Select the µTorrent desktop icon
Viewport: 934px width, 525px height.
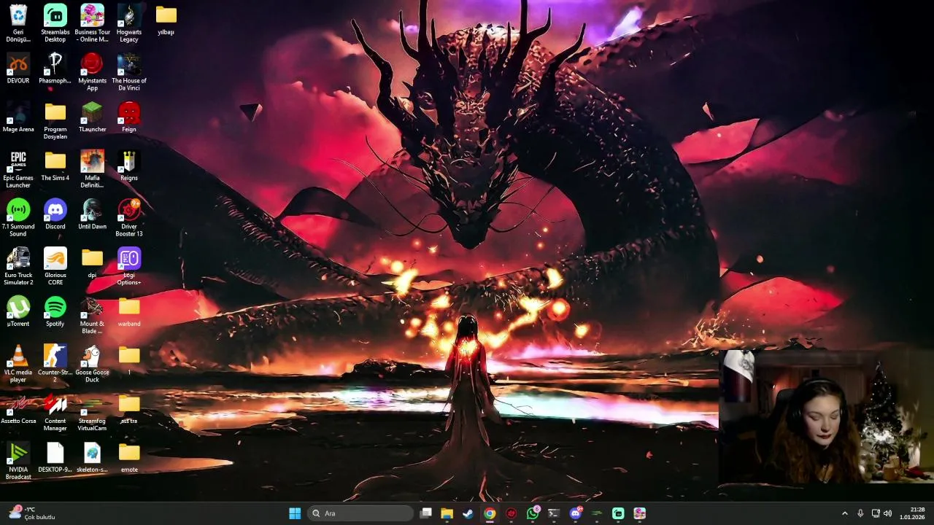click(18, 311)
